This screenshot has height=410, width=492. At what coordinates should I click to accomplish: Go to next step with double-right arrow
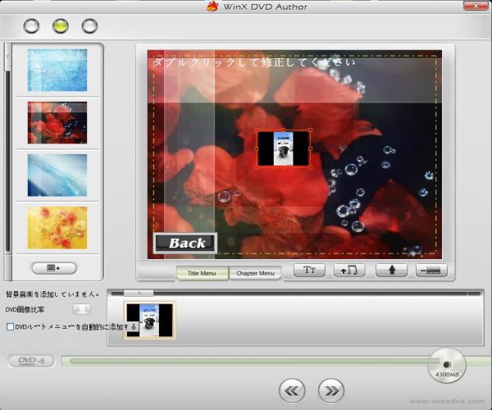(x=331, y=390)
